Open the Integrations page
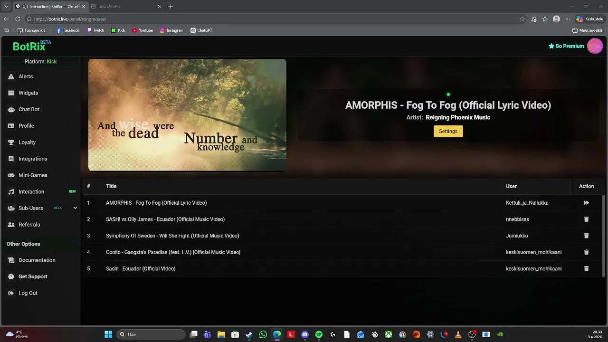 [x=33, y=159]
